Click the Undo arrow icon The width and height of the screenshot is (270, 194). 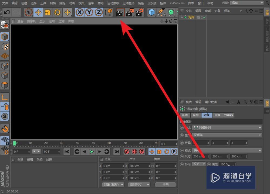(7, 12)
